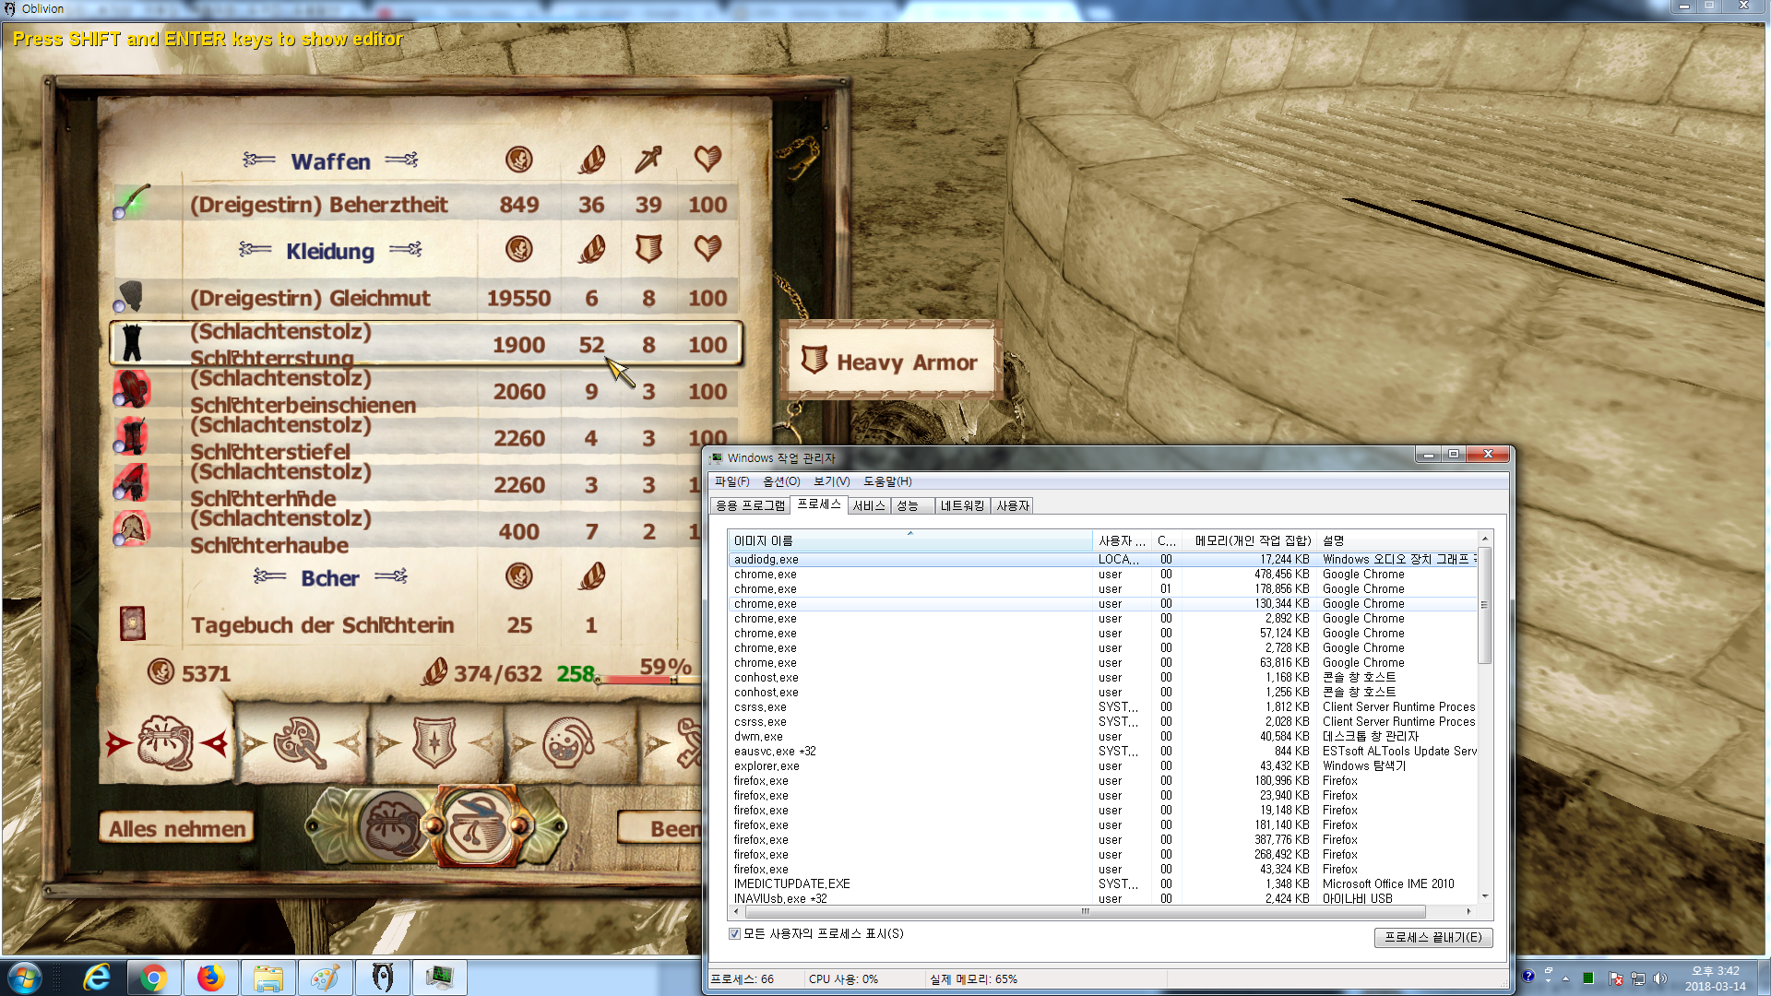Open Firefox from the taskbar
This screenshot has width=1771, height=996.
point(211,978)
